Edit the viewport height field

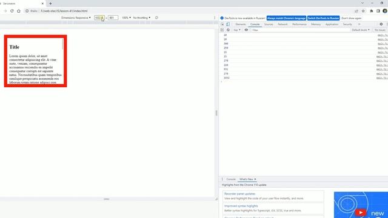(x=113, y=18)
